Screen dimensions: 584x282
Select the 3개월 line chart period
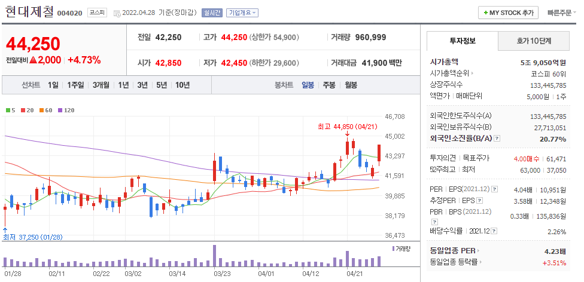point(101,85)
